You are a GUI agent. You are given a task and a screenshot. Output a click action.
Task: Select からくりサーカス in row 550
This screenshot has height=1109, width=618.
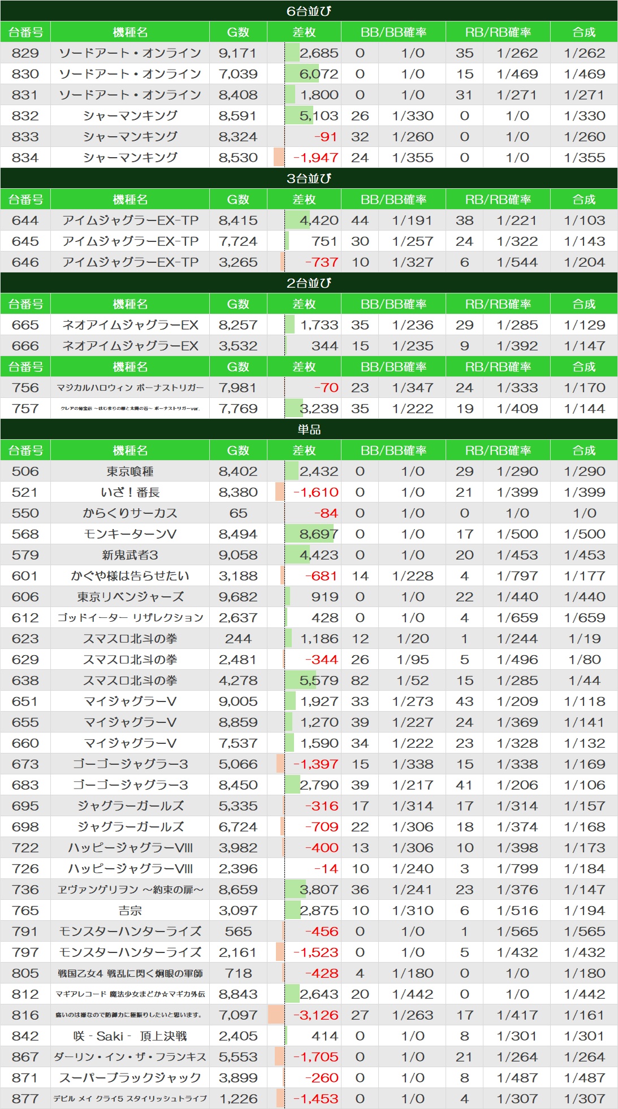[130, 513]
